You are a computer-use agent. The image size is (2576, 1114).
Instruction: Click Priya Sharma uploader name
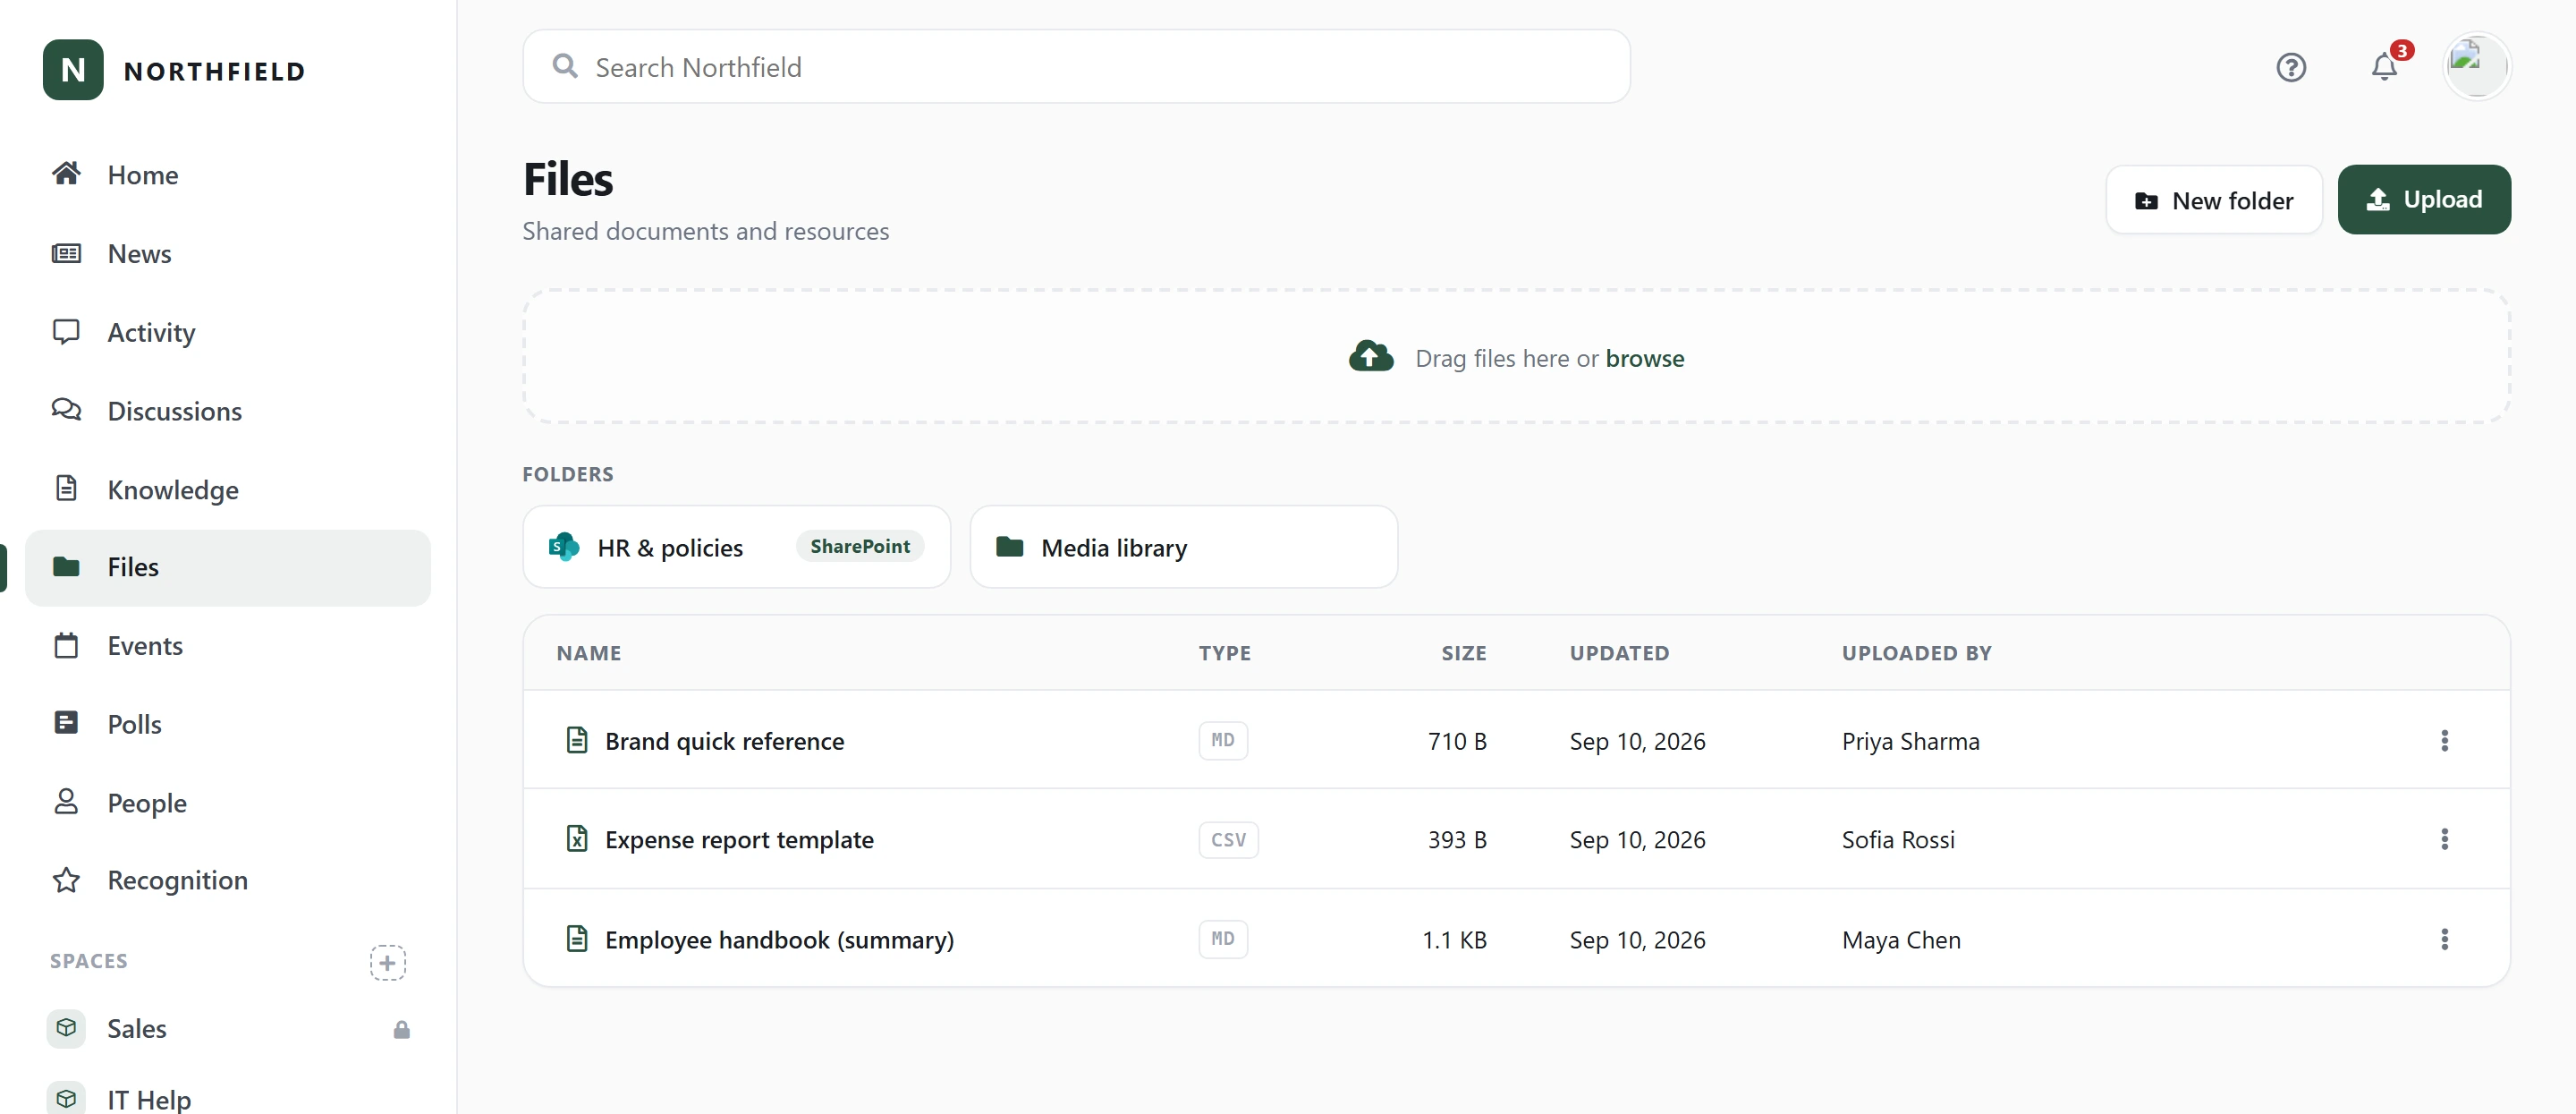[1910, 741]
